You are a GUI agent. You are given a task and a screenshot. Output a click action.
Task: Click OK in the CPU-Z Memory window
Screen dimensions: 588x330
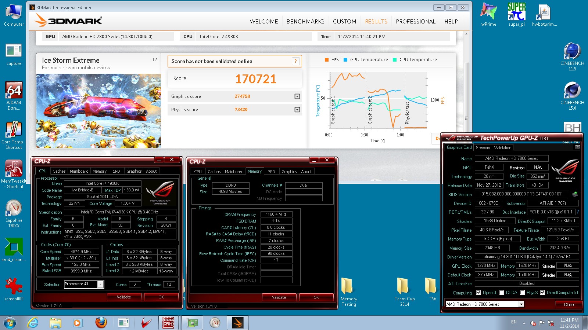(316, 297)
